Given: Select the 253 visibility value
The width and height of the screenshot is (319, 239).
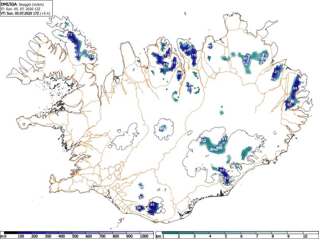Looking at the screenshot, I should pyautogui.click(x=203, y=141).
